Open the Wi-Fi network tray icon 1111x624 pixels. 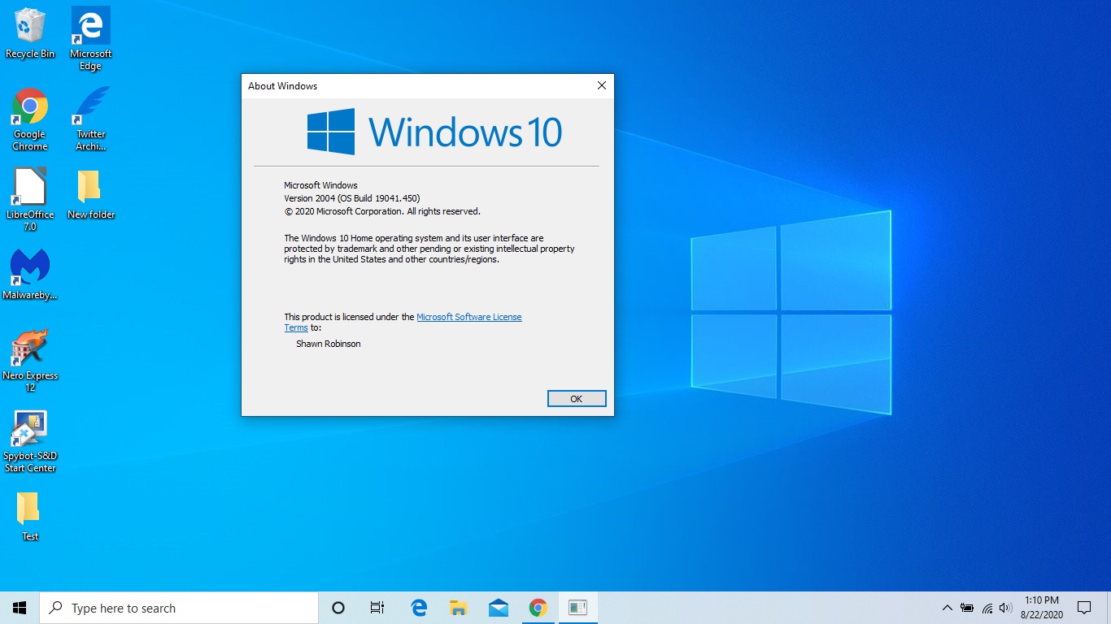point(987,608)
